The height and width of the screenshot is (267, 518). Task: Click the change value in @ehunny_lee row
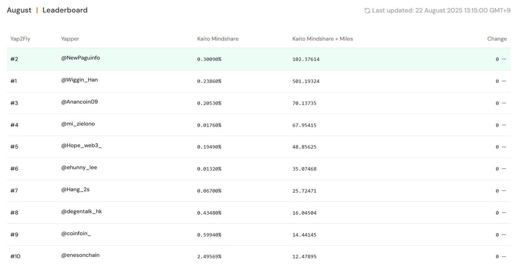click(501, 169)
